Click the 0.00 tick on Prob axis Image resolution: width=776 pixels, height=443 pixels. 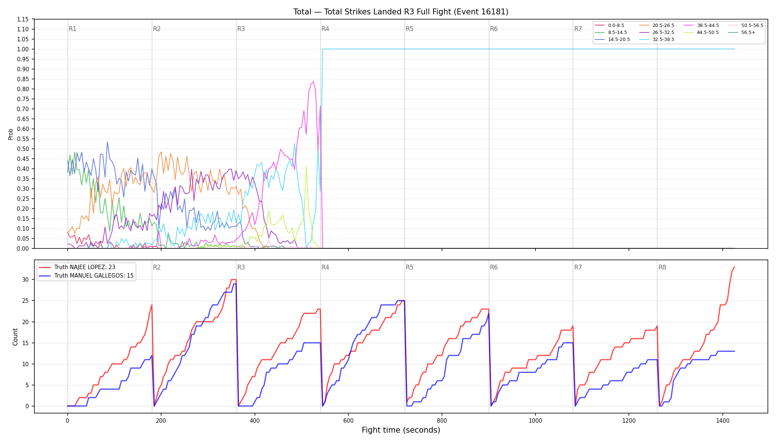coord(23,248)
